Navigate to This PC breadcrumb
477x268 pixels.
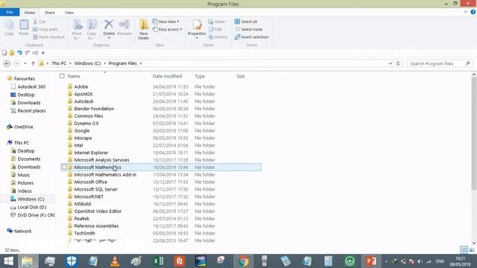[59, 63]
